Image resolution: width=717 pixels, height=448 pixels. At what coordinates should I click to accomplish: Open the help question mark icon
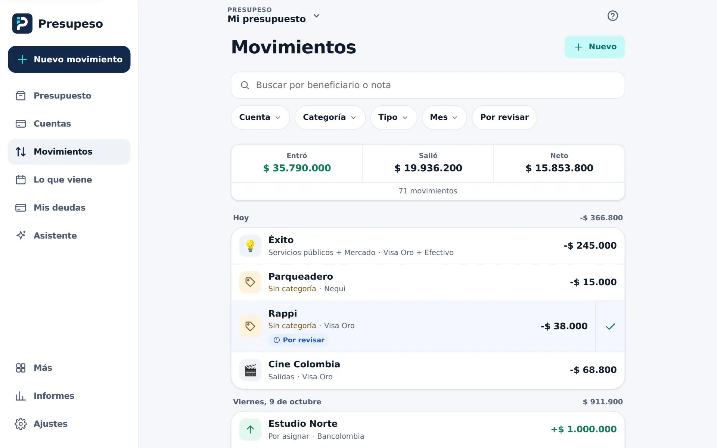coord(612,16)
